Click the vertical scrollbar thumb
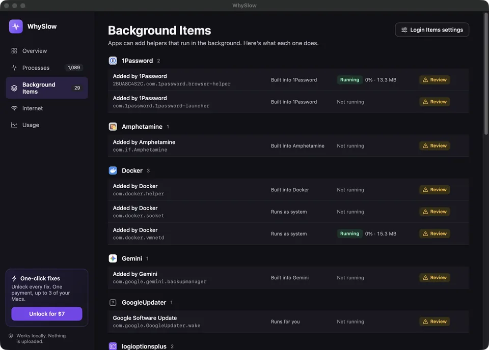489x350 pixels. [x=485, y=73]
